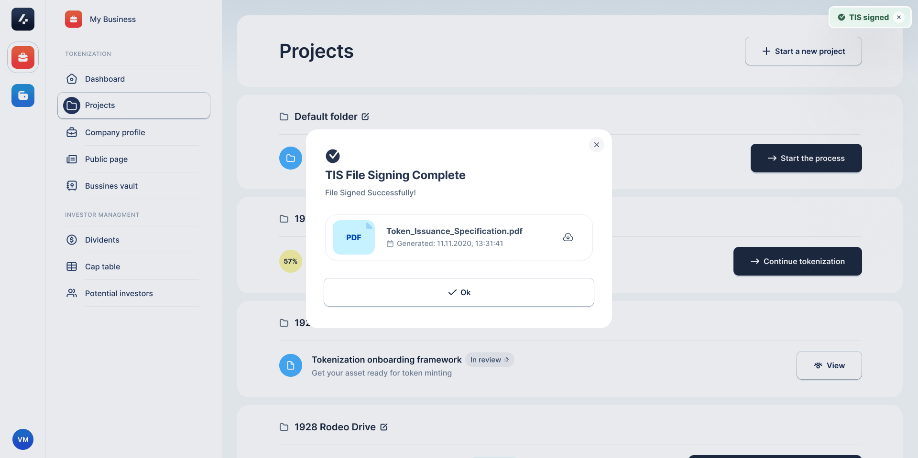Click the PDF file thumbnail
Image resolution: width=918 pixels, height=458 pixels.
[x=354, y=237]
